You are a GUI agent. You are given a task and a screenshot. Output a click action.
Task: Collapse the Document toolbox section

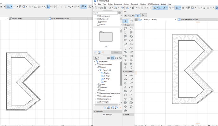click(124, 72)
